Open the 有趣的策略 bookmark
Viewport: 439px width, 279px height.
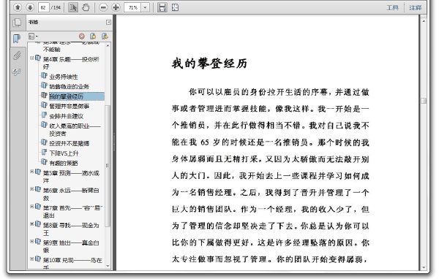64,163
